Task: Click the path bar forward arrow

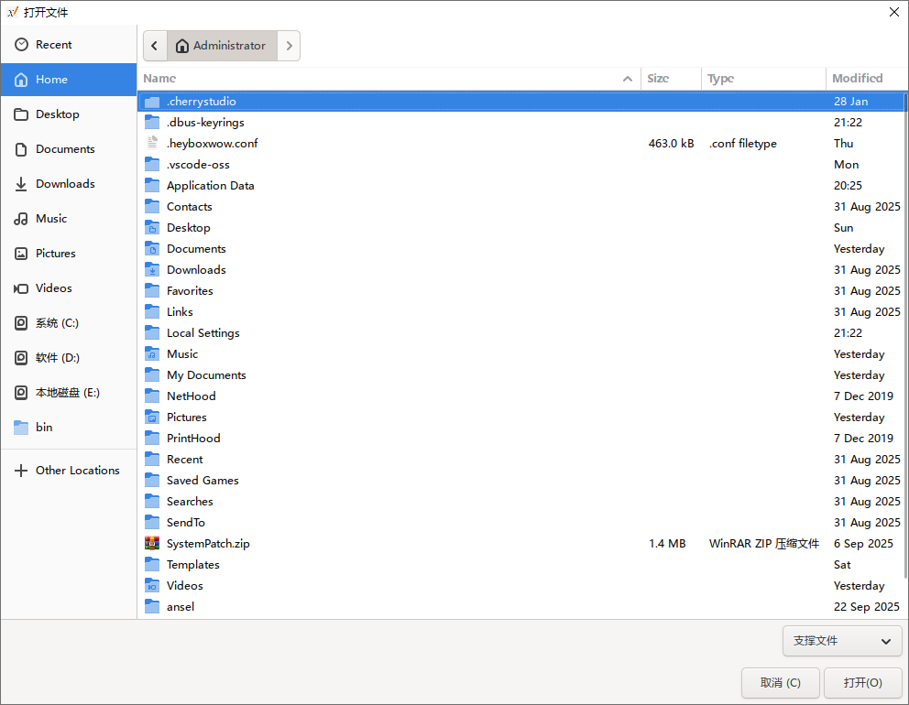Action: [289, 46]
